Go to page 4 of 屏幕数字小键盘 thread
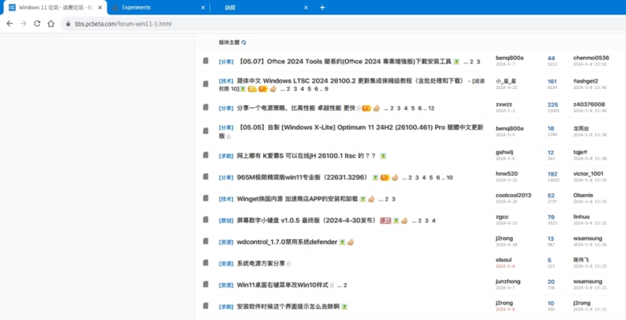Image resolution: width=626 pixels, height=320 pixels. tap(434, 221)
